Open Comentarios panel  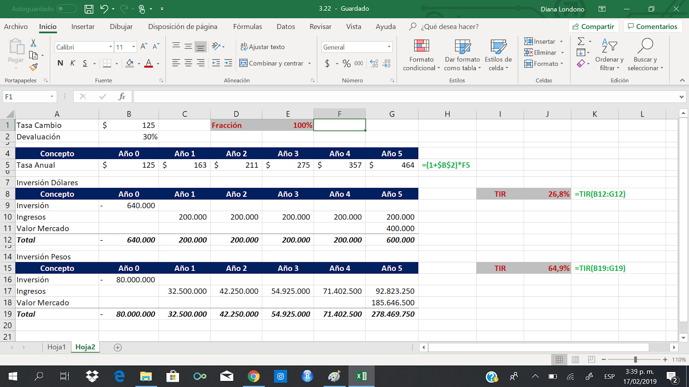click(x=652, y=26)
